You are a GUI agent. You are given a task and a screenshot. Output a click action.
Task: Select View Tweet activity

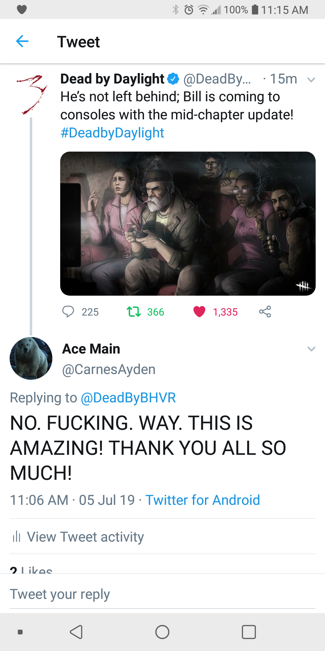tap(85, 537)
